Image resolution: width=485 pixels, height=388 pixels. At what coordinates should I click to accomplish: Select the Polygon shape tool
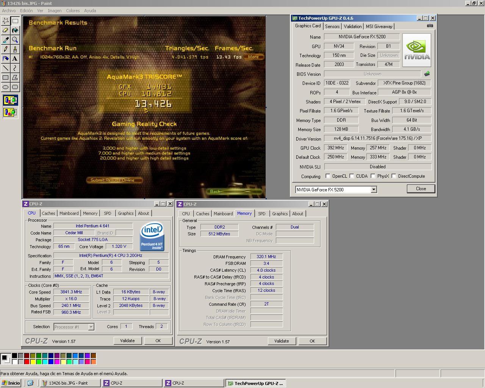point(15,78)
